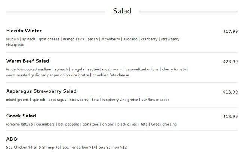Click the Salad section heading
This screenshot has width=243, height=167.
[122, 11]
